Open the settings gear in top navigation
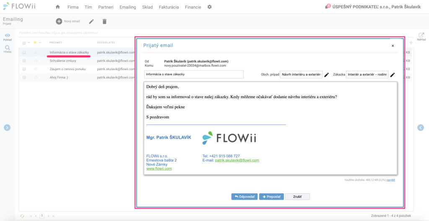This screenshot has height=221, width=429. coord(209,7)
